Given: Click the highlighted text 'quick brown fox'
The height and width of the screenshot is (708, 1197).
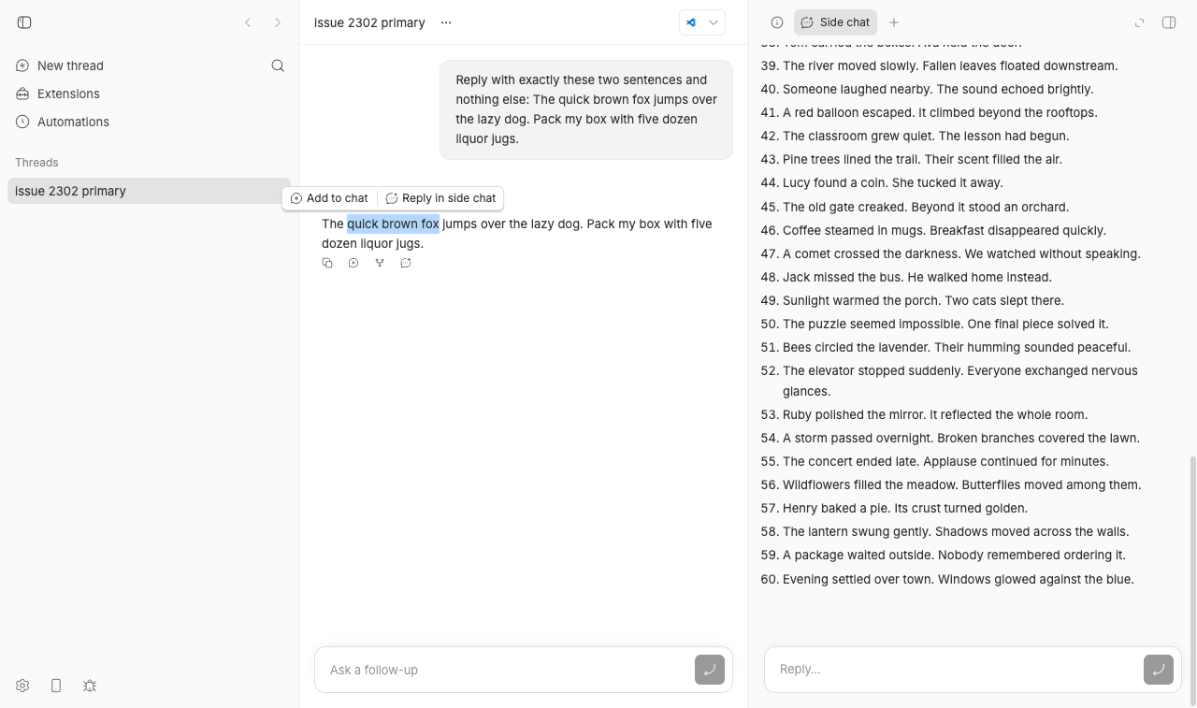Looking at the screenshot, I should (x=393, y=224).
